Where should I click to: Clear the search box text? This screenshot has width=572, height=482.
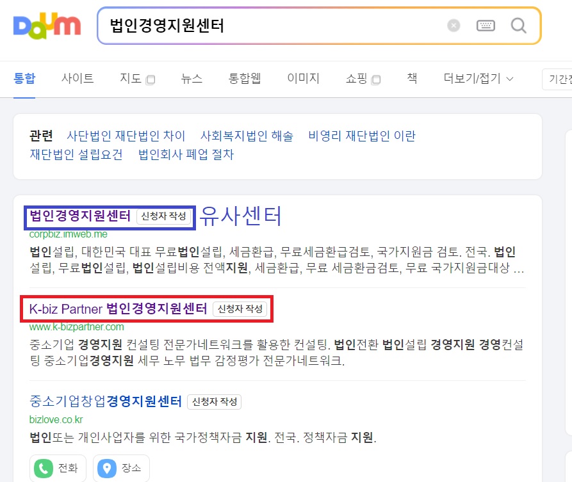(454, 26)
